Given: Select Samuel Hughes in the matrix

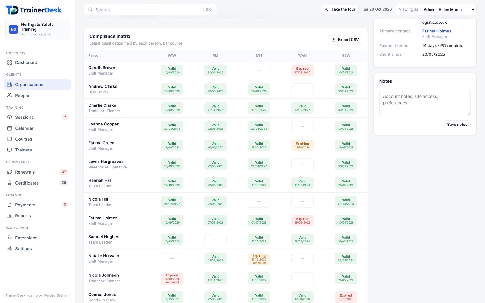Looking at the screenshot, I should pos(104,237).
